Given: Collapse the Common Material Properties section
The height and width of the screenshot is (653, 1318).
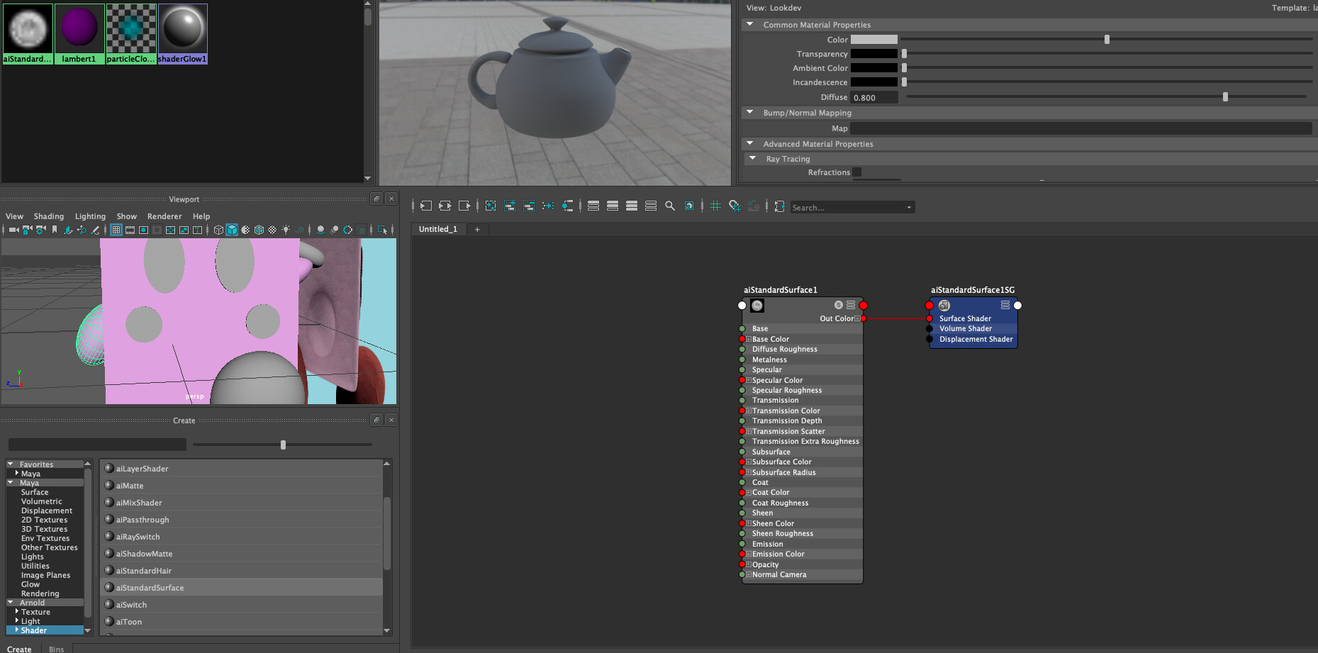Looking at the screenshot, I should pos(750,25).
